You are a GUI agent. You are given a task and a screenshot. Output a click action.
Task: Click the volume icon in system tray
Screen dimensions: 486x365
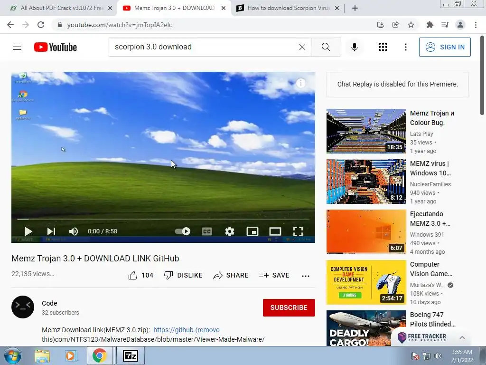(438, 356)
